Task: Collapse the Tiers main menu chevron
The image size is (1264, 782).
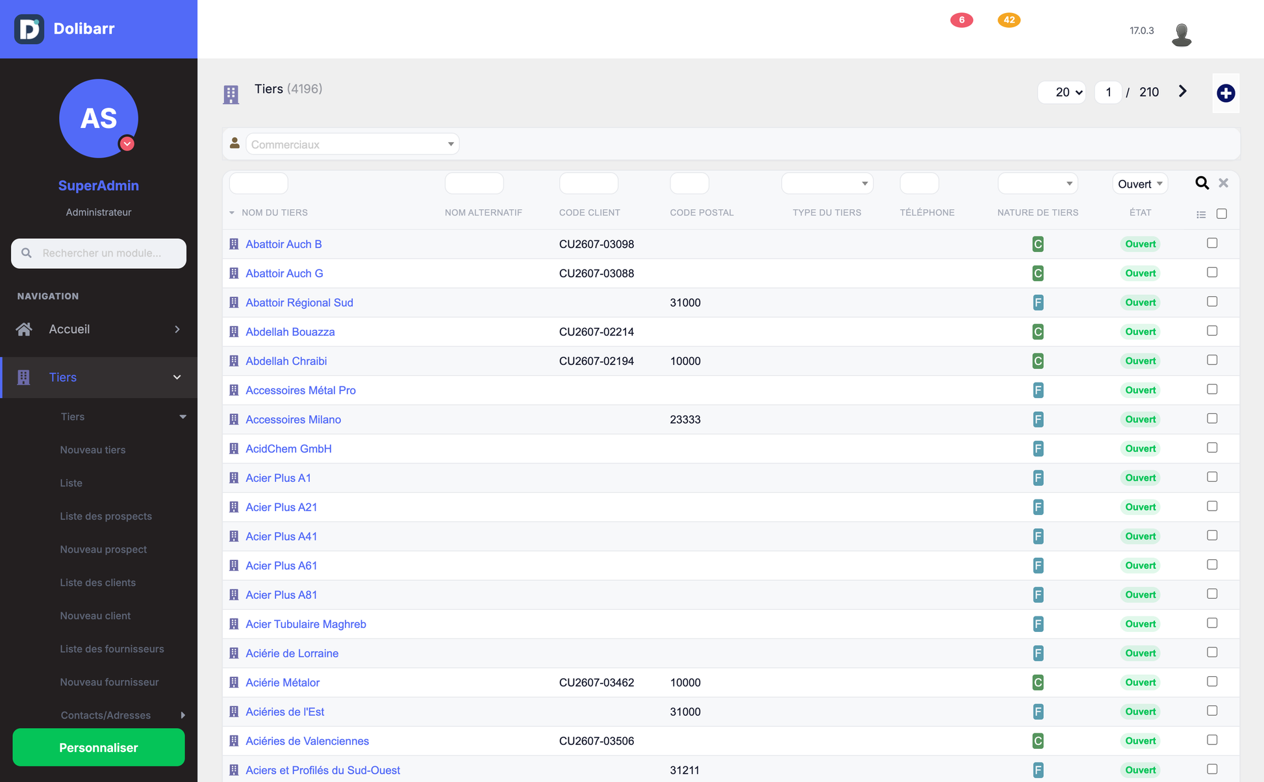Action: pos(177,377)
